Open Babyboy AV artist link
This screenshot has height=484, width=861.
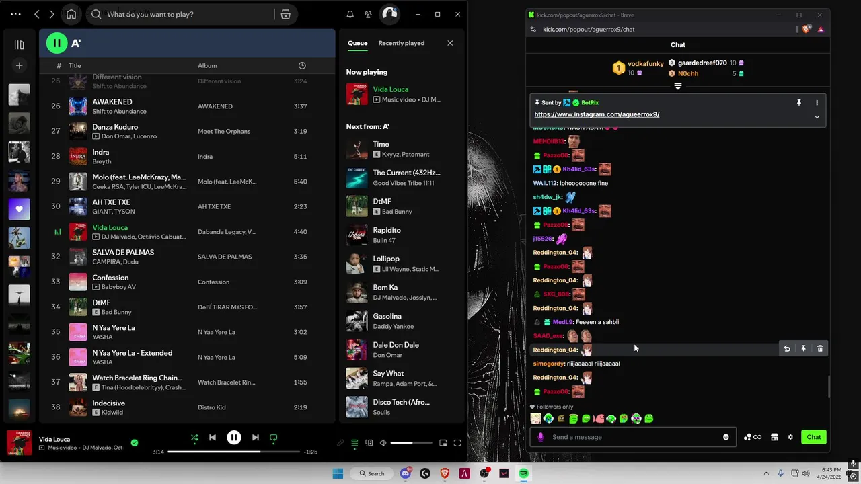pyautogui.click(x=119, y=287)
